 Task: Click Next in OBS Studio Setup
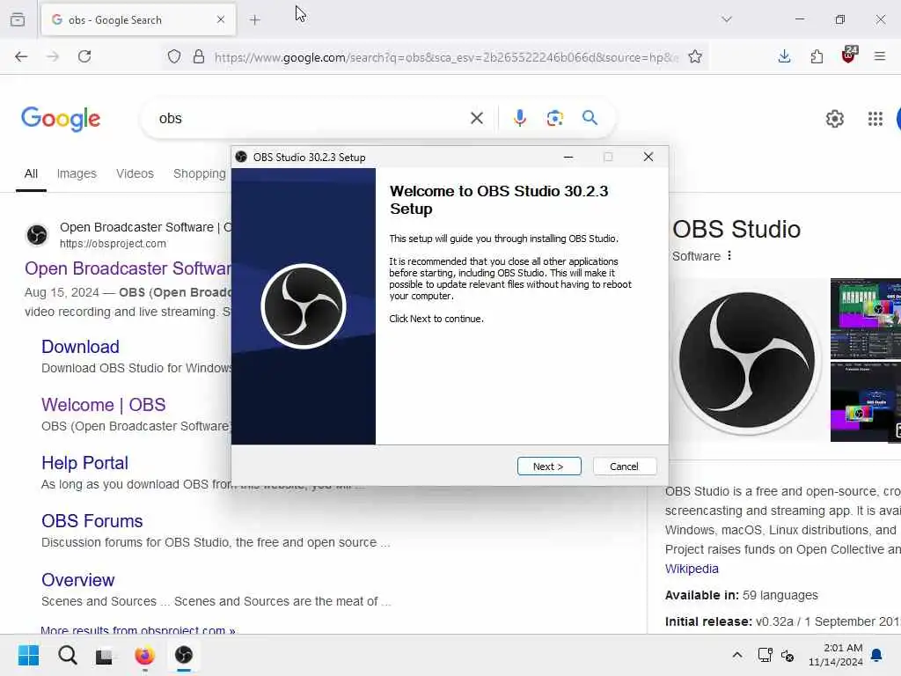click(x=549, y=467)
